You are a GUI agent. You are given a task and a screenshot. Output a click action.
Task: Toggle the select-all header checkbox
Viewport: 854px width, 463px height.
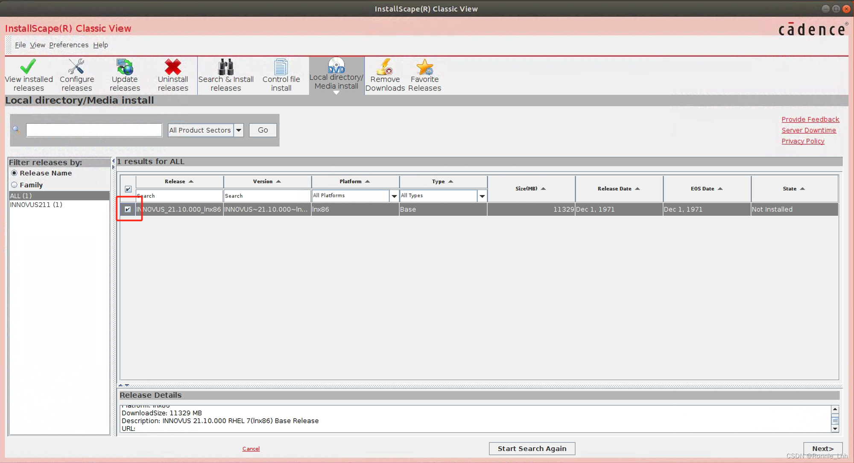tap(128, 189)
